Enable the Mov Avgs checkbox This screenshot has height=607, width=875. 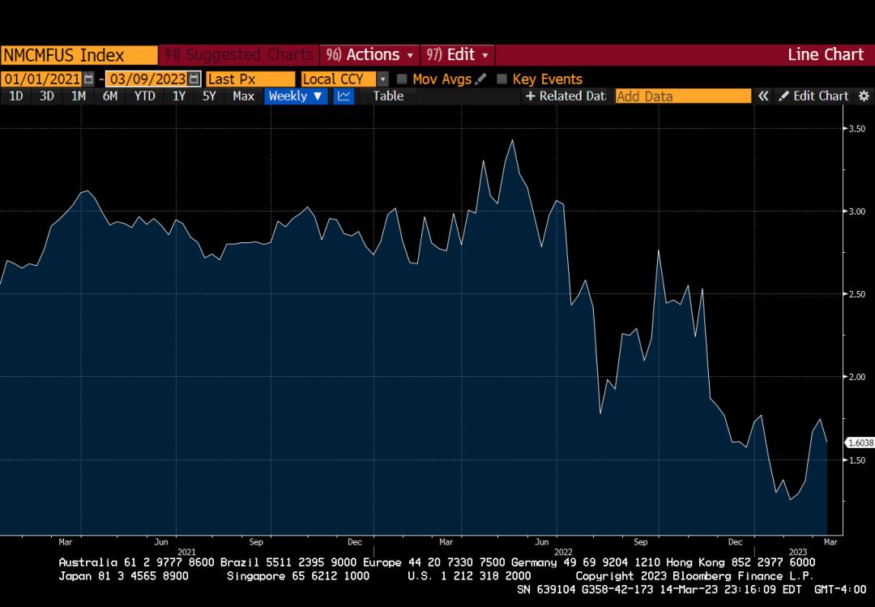(x=403, y=79)
